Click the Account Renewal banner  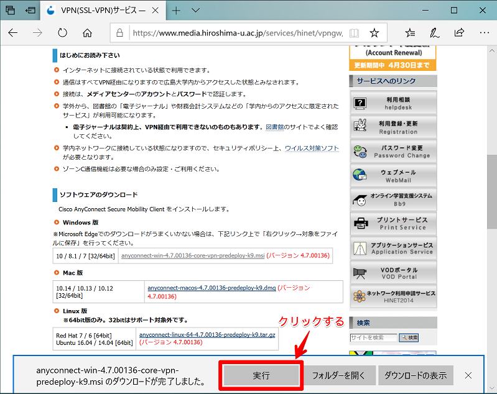click(x=392, y=58)
